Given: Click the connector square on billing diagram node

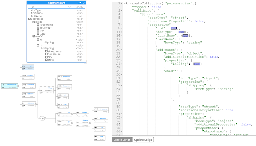Looking at the screenshot, I should [54, 90].
